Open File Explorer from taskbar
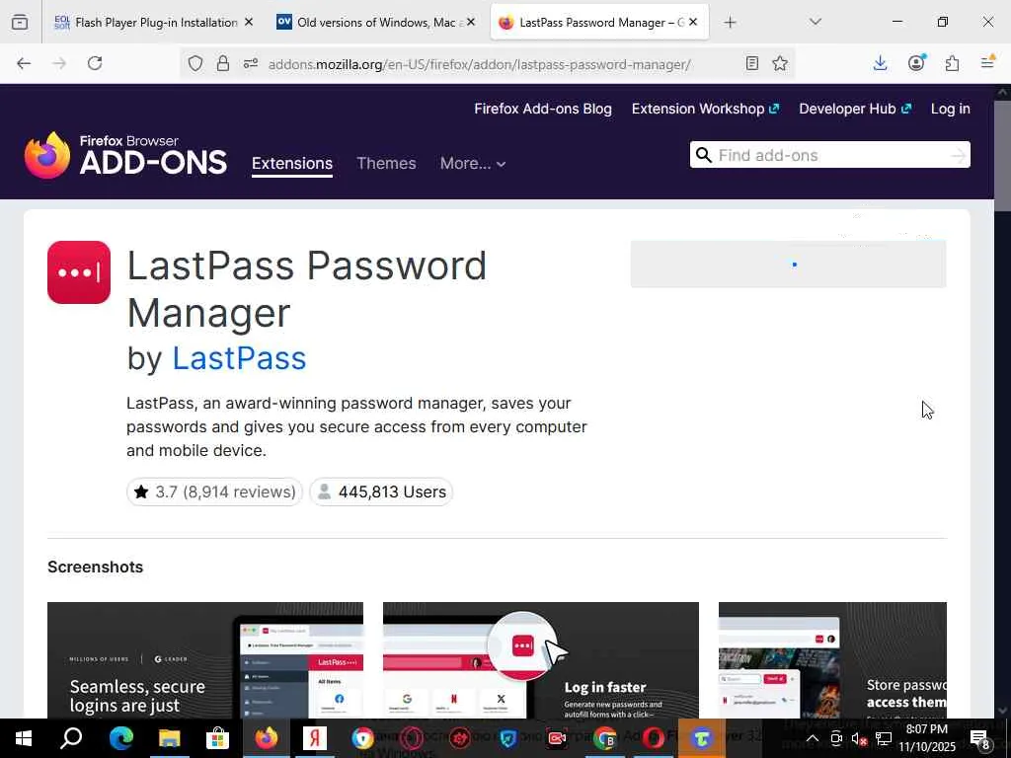 (x=169, y=738)
